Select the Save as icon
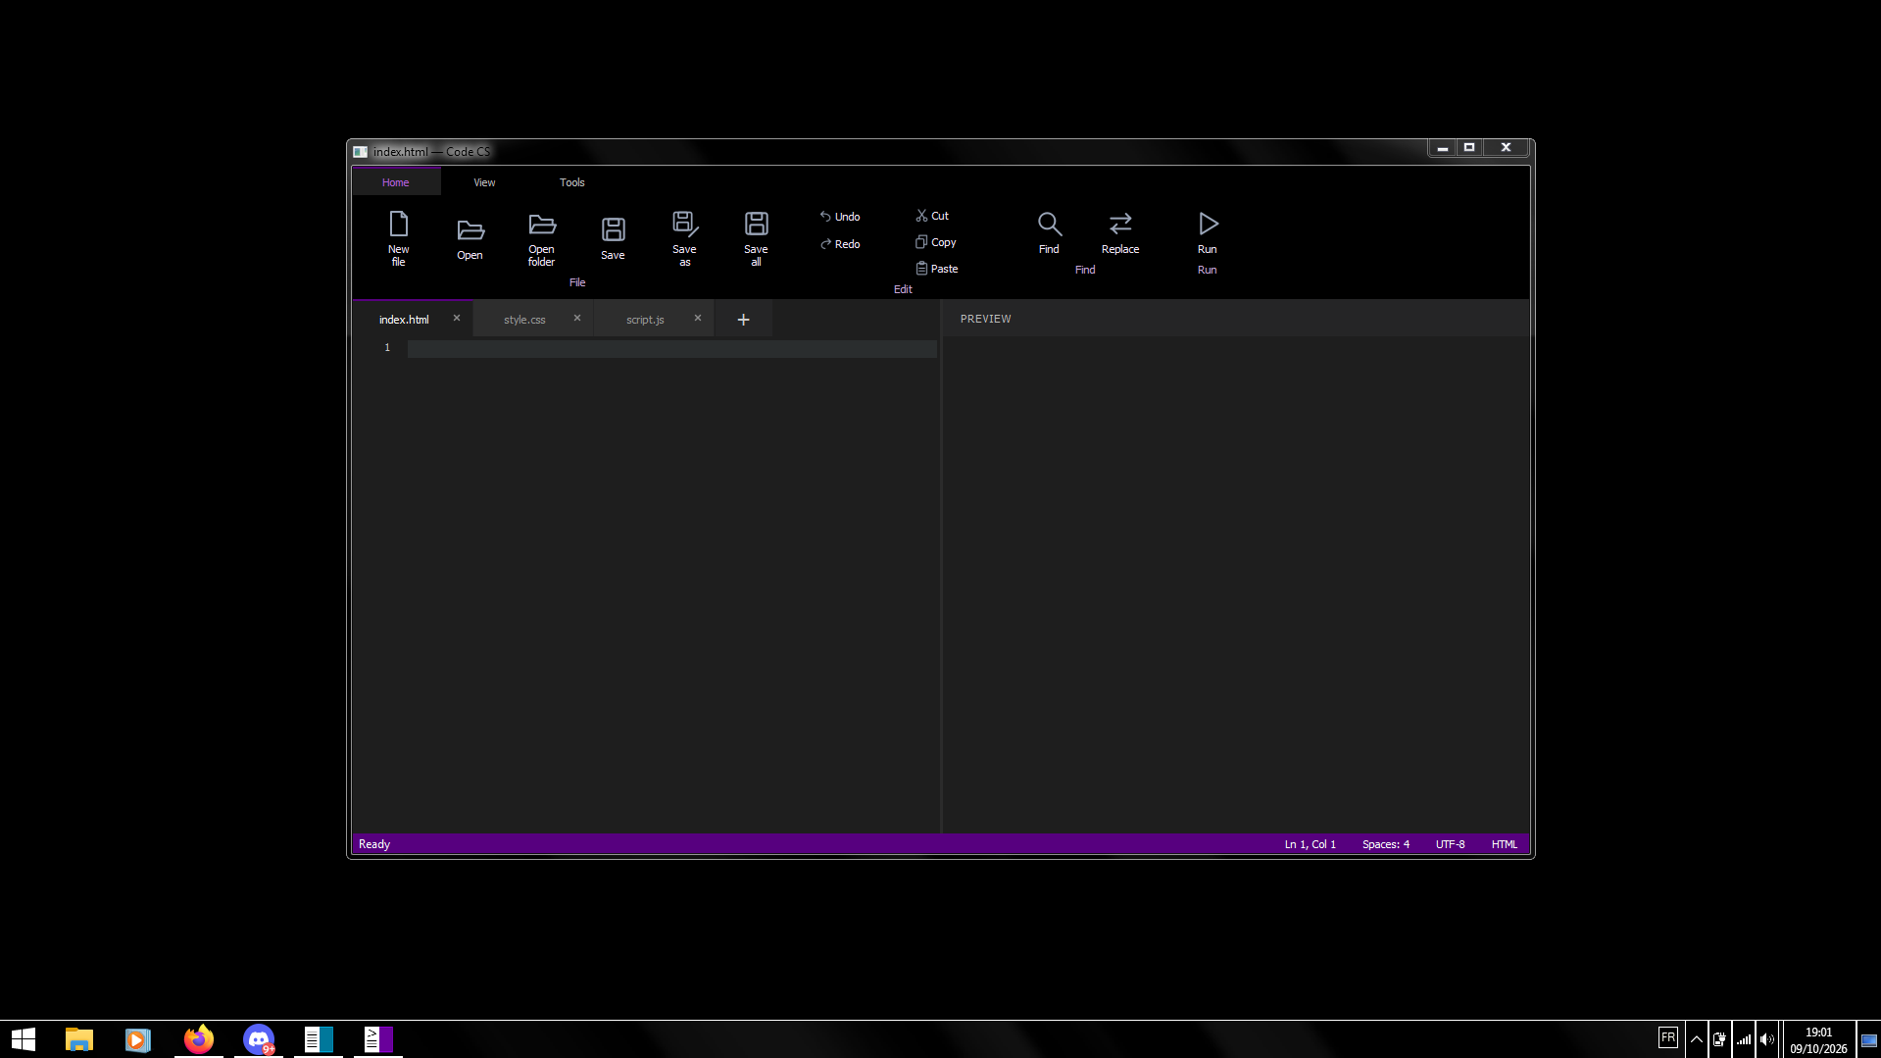The image size is (1881, 1058). point(684,238)
